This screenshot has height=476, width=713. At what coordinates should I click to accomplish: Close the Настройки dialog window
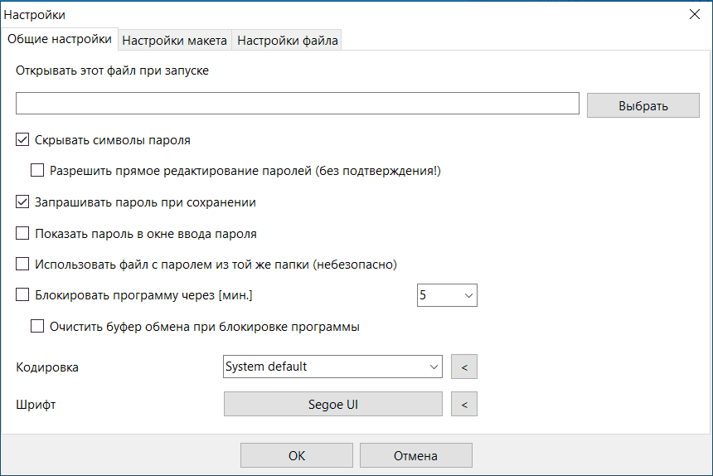coord(693,15)
